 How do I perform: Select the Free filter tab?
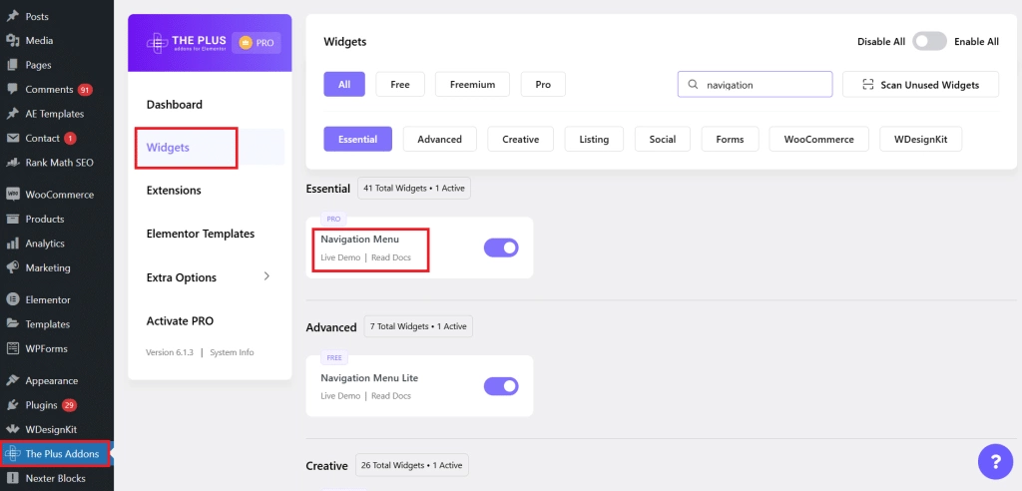[400, 84]
